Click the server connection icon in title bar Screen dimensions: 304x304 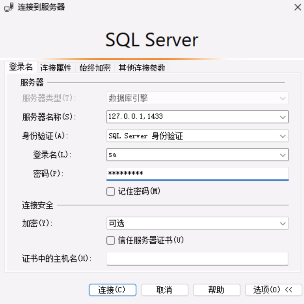[9, 7]
